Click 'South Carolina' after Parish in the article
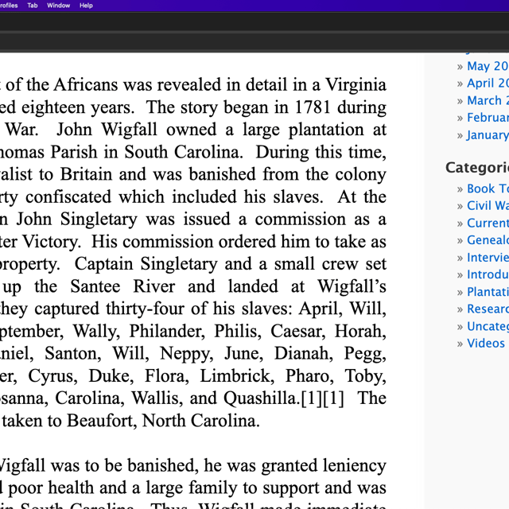 (x=184, y=152)
